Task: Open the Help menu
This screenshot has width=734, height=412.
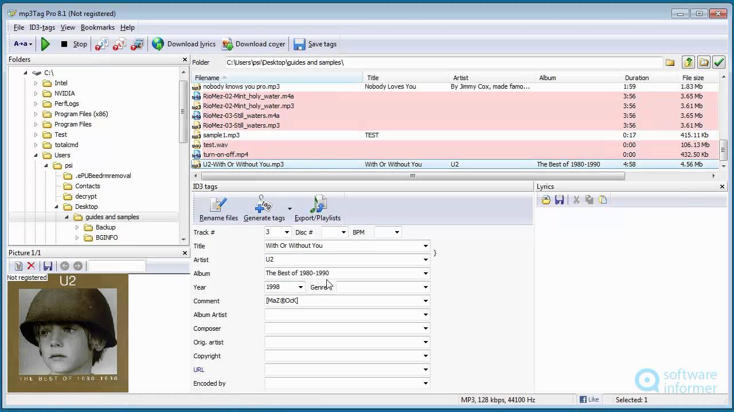Action: (127, 27)
